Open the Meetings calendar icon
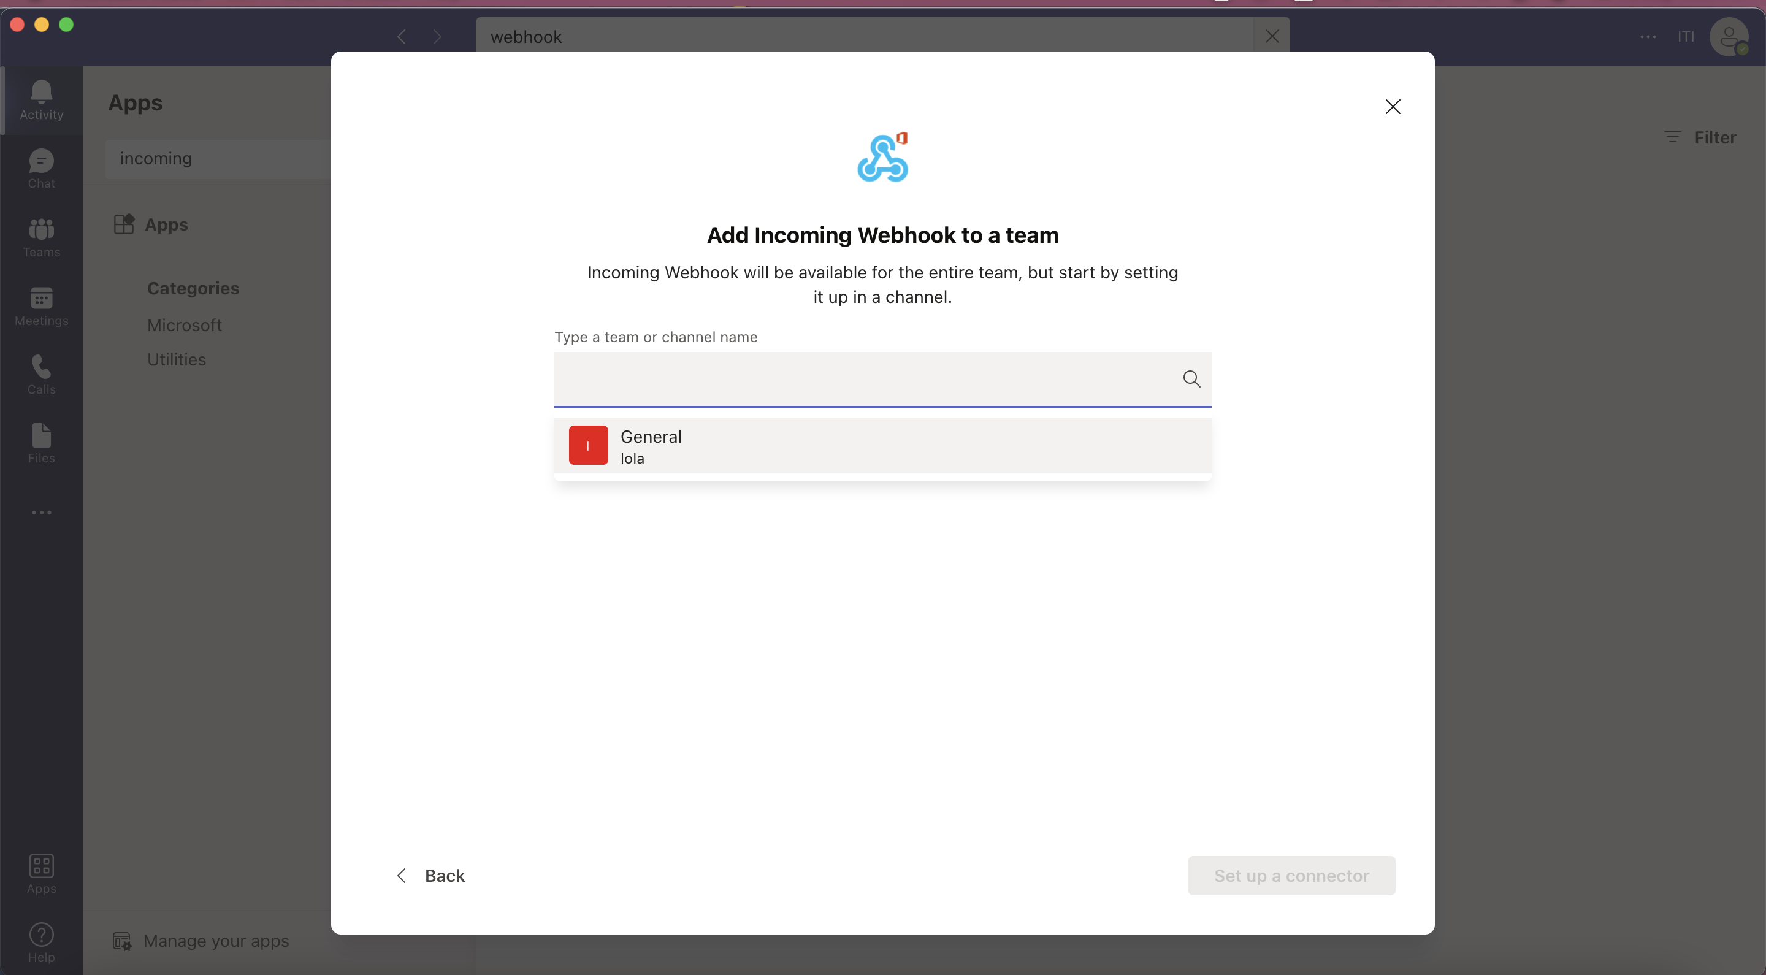This screenshot has height=975, width=1766. click(x=41, y=305)
